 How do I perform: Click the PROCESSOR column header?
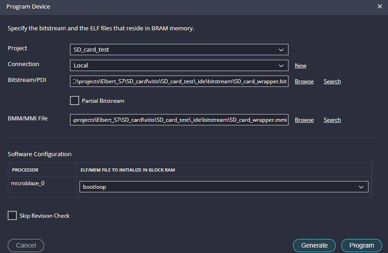pos(25,170)
